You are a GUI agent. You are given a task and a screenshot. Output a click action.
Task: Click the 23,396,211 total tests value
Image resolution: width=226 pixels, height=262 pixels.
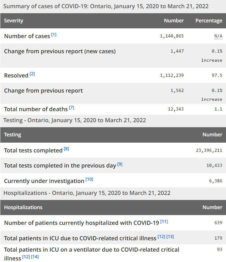click(209, 151)
